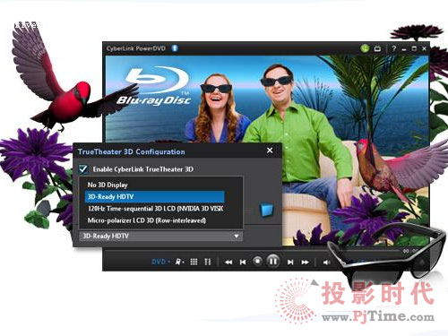Click the blue info icon beside CyberLink PowerDVD title
The height and width of the screenshot is (336, 448).
pyautogui.click(x=175, y=48)
